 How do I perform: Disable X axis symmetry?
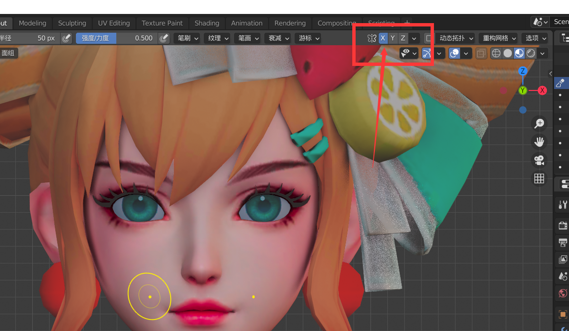[x=383, y=38]
